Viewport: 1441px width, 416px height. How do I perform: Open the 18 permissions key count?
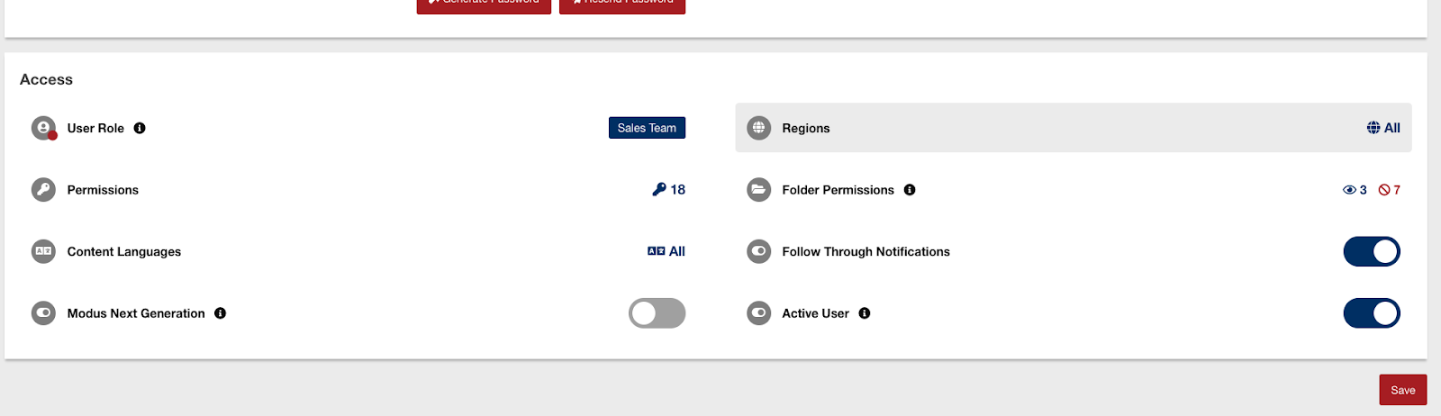pyautogui.click(x=669, y=190)
